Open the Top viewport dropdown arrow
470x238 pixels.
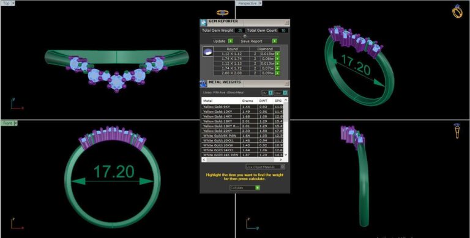[x=13, y=3]
